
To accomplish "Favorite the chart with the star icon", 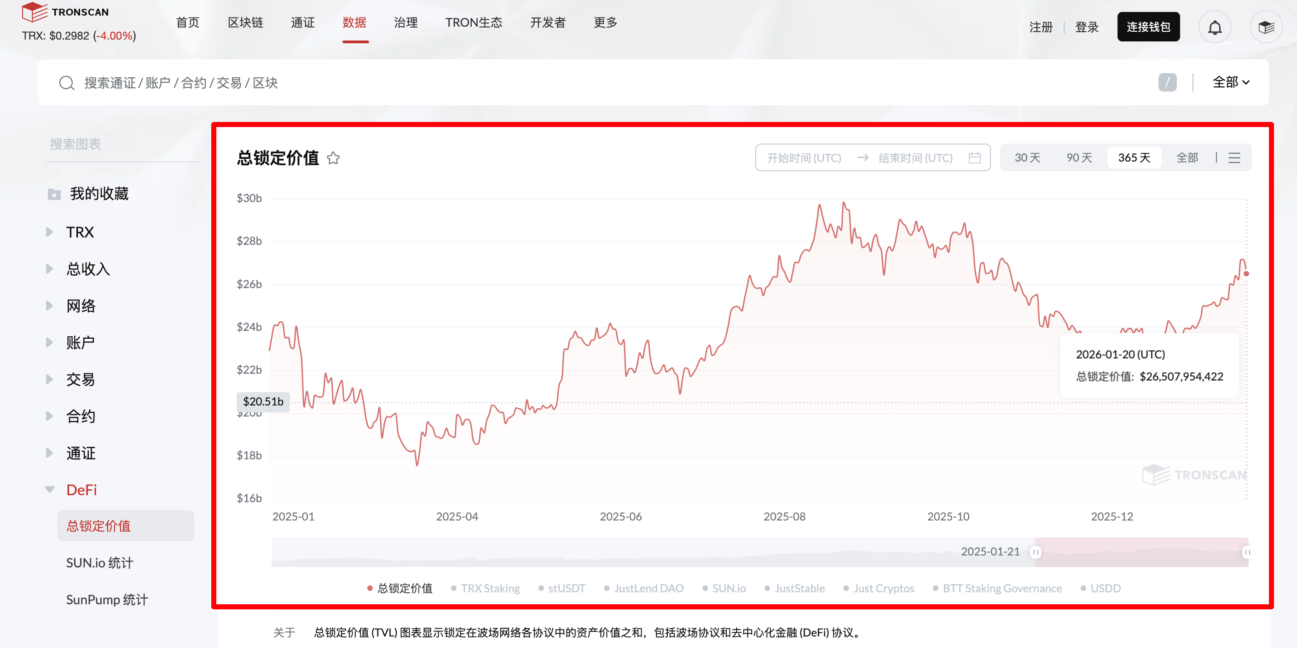I will click(x=333, y=158).
